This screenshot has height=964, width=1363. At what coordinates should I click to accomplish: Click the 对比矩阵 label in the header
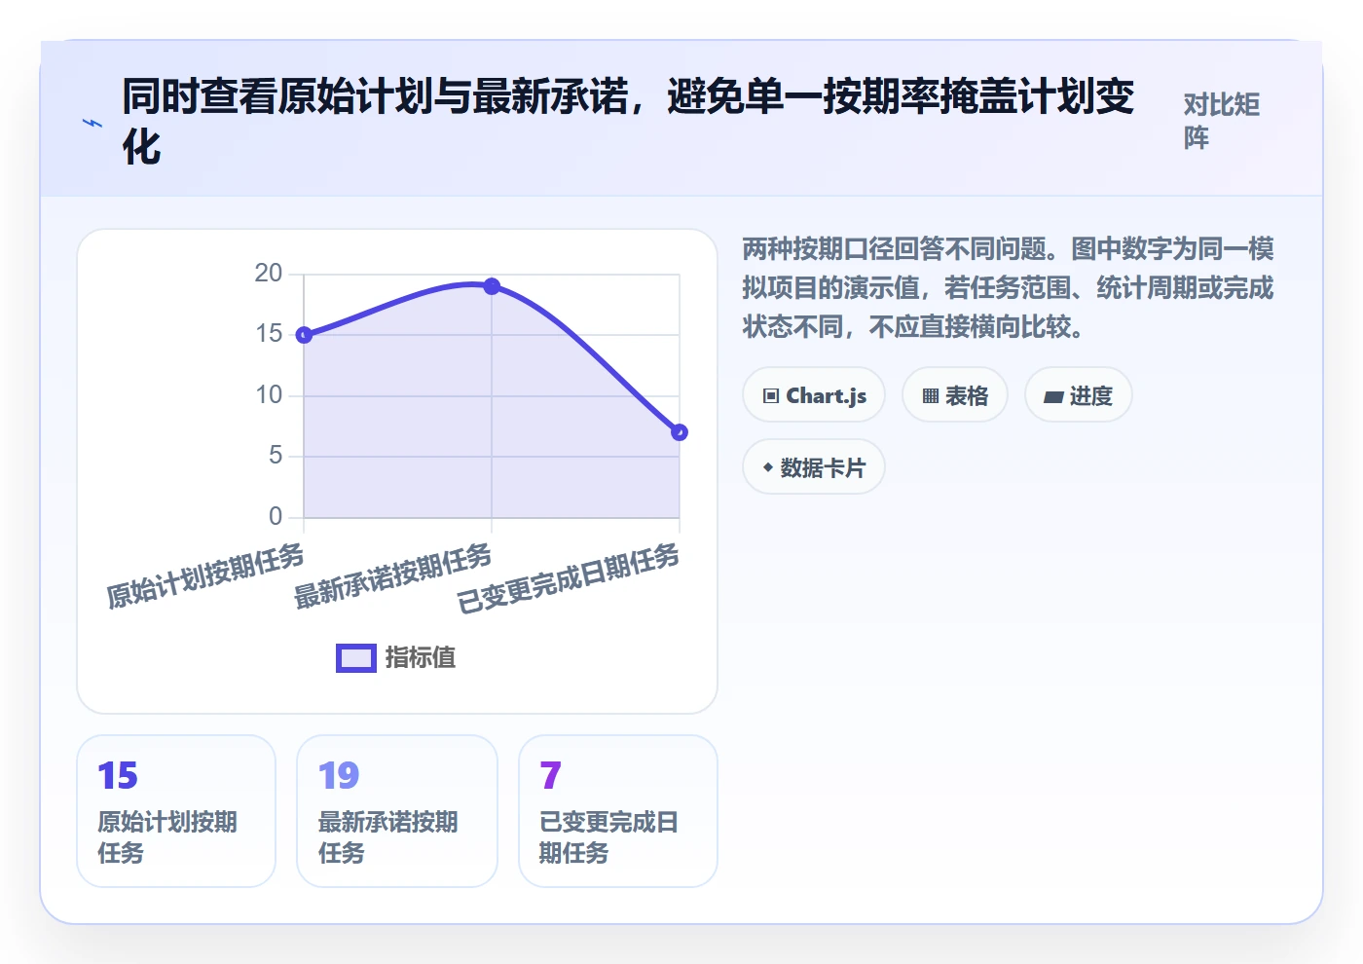coord(1222,122)
